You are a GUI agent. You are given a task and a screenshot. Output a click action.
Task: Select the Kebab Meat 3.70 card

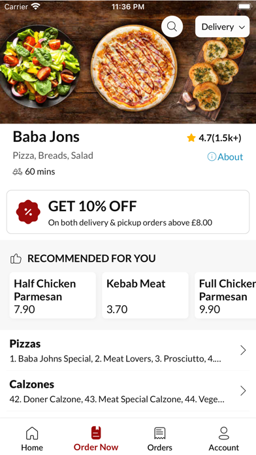coord(145,295)
